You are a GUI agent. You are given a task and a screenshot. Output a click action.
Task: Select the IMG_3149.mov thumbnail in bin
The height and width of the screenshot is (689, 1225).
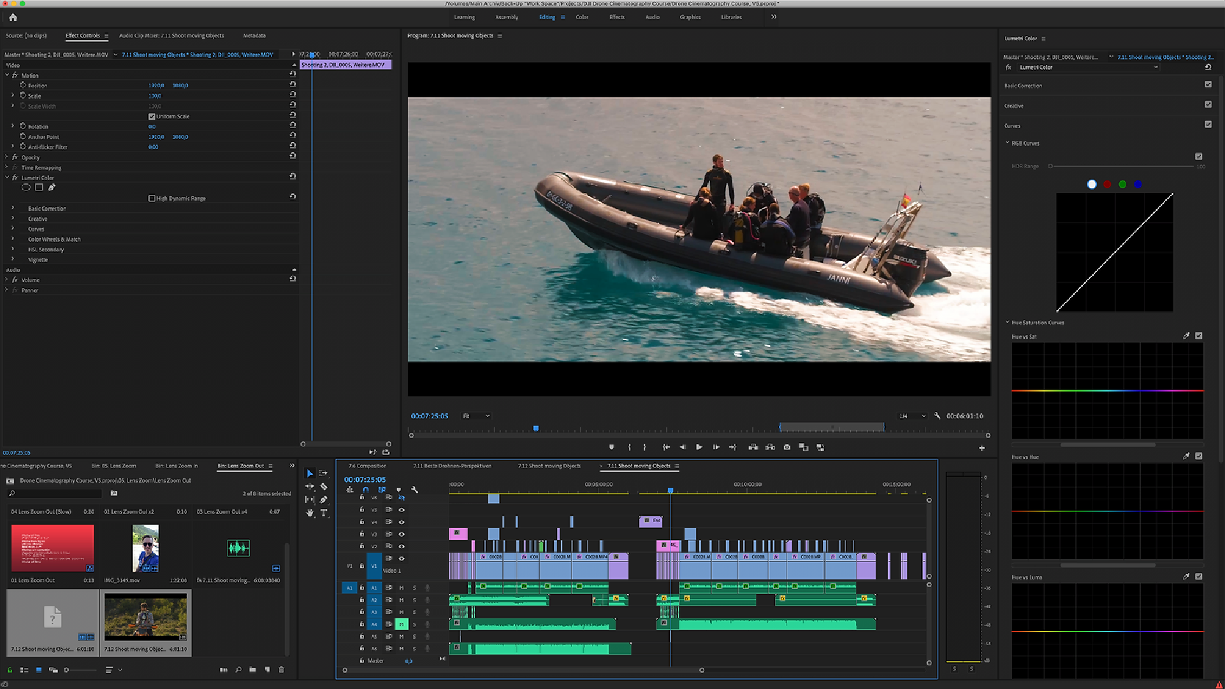coord(145,548)
